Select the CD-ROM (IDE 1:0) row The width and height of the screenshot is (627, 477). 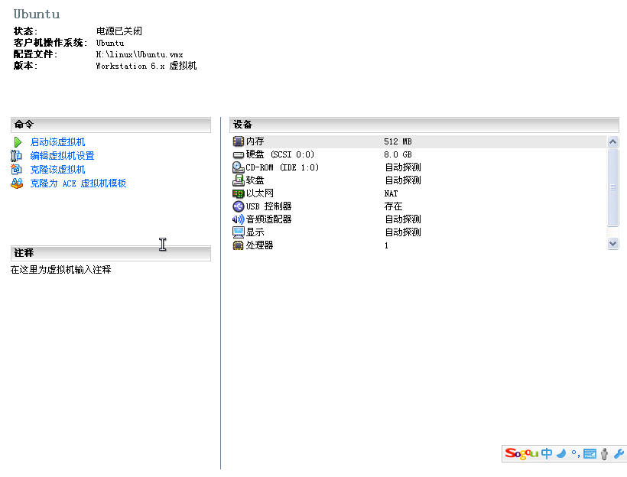click(420, 167)
